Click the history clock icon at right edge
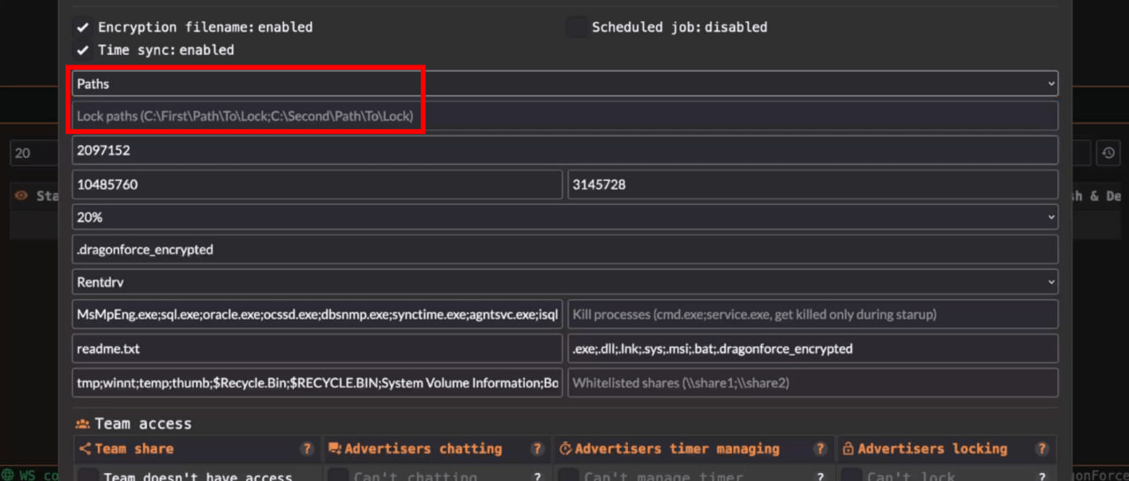This screenshot has height=481, width=1129. (x=1108, y=153)
